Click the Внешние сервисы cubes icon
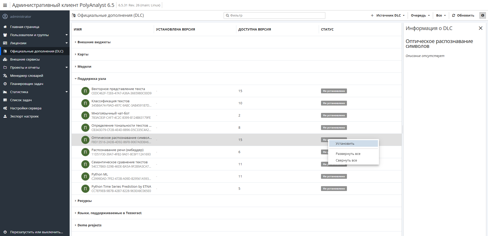 coord(5,59)
